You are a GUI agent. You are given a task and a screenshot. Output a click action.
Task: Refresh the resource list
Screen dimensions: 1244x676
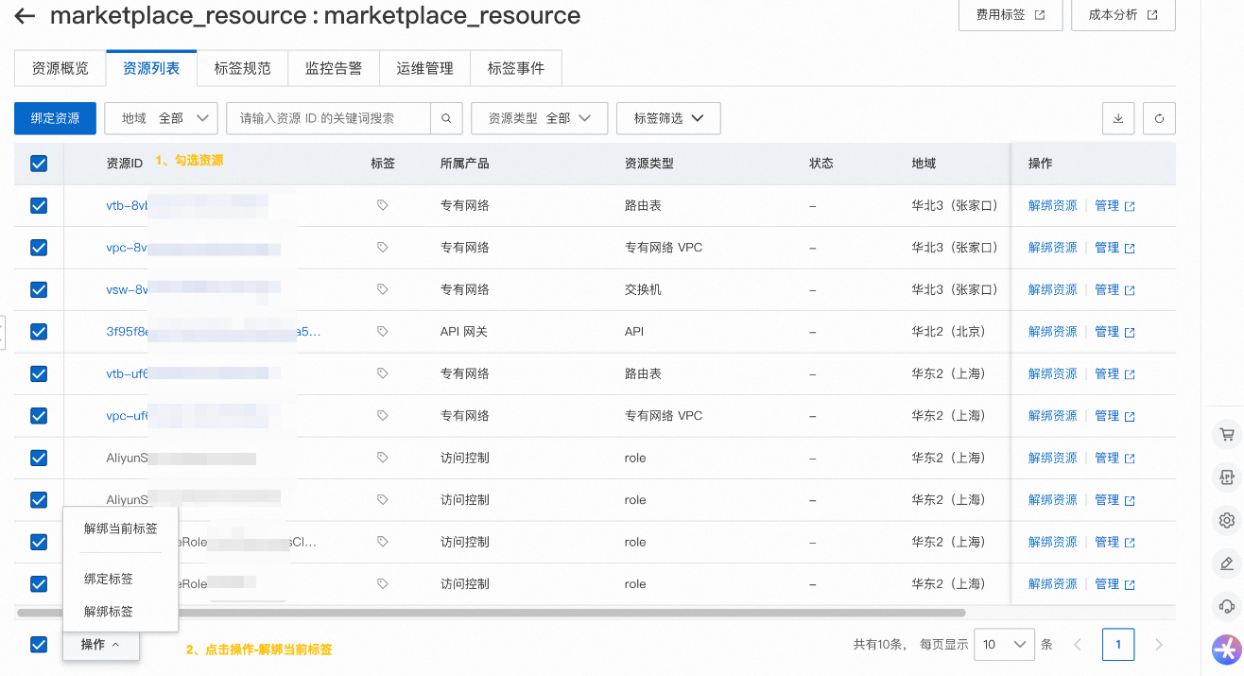(x=1159, y=118)
